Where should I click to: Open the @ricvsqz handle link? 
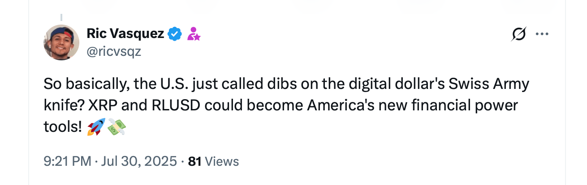113,51
